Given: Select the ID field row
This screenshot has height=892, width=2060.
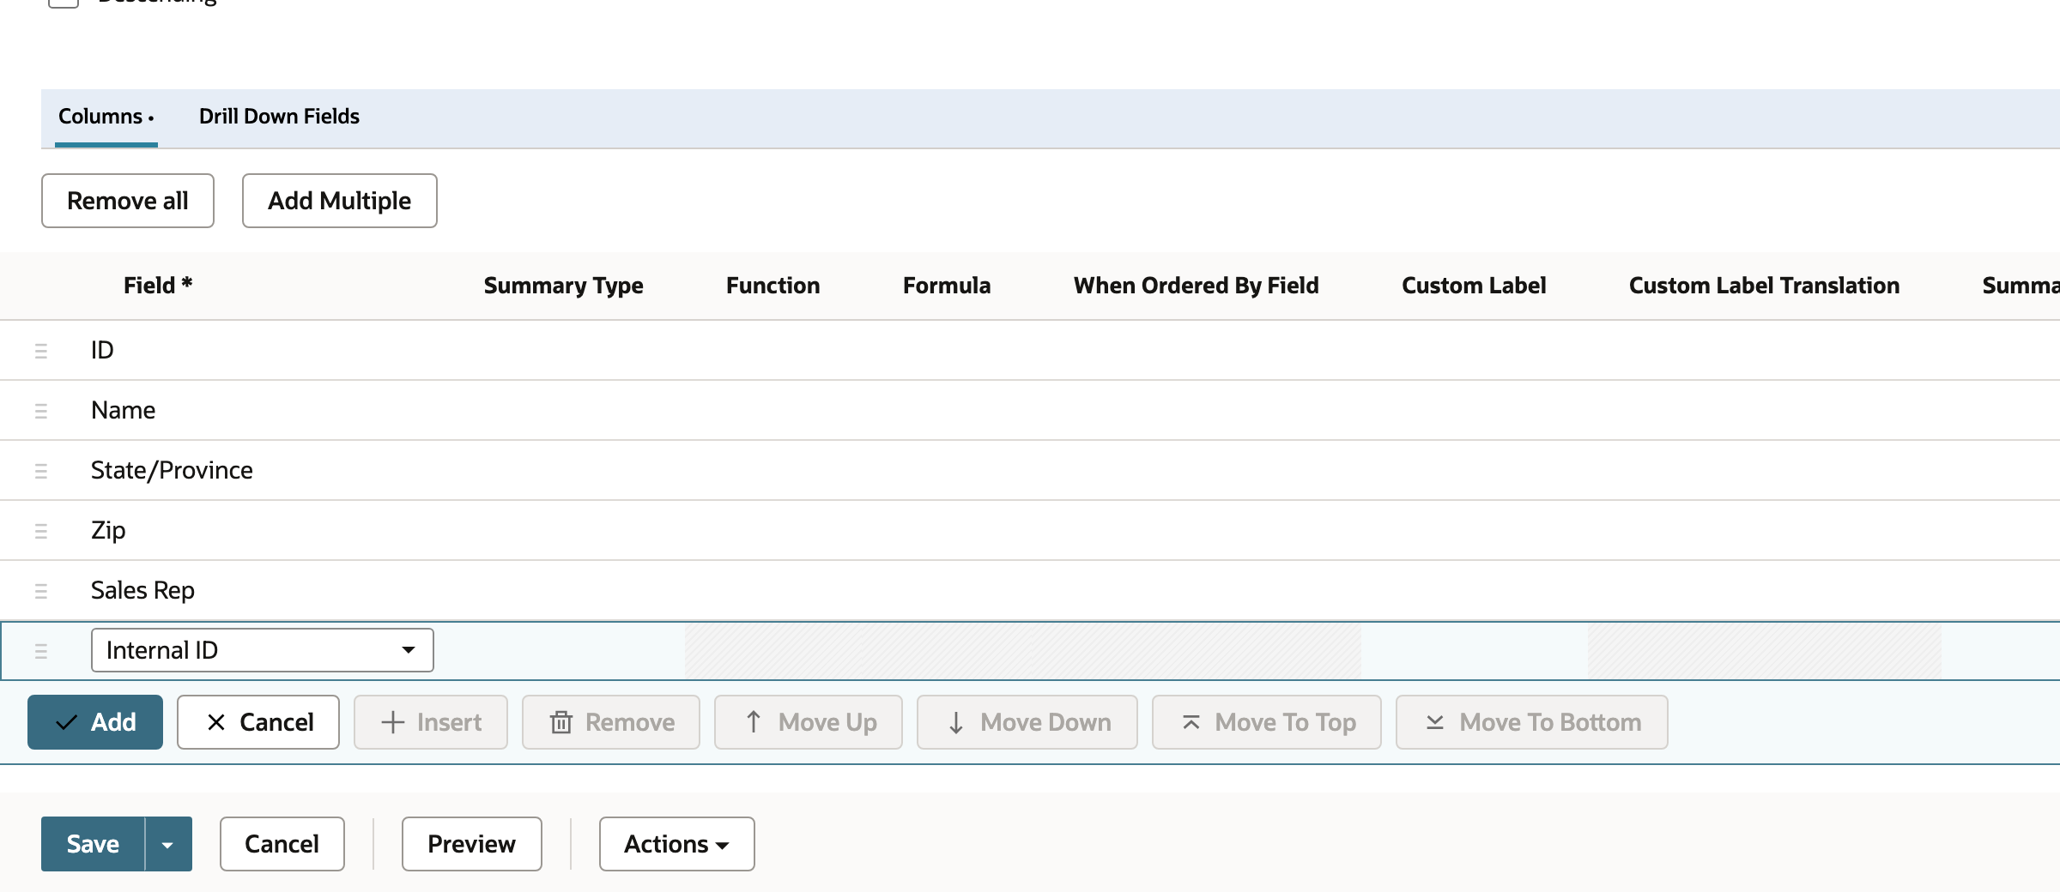Looking at the screenshot, I should [x=1030, y=350].
